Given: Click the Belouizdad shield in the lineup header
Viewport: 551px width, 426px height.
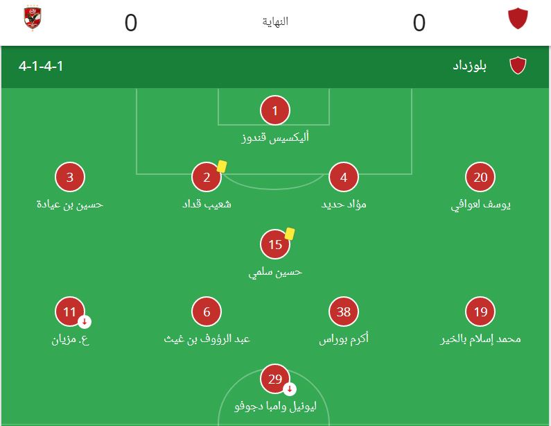Looking at the screenshot, I should tap(518, 66).
